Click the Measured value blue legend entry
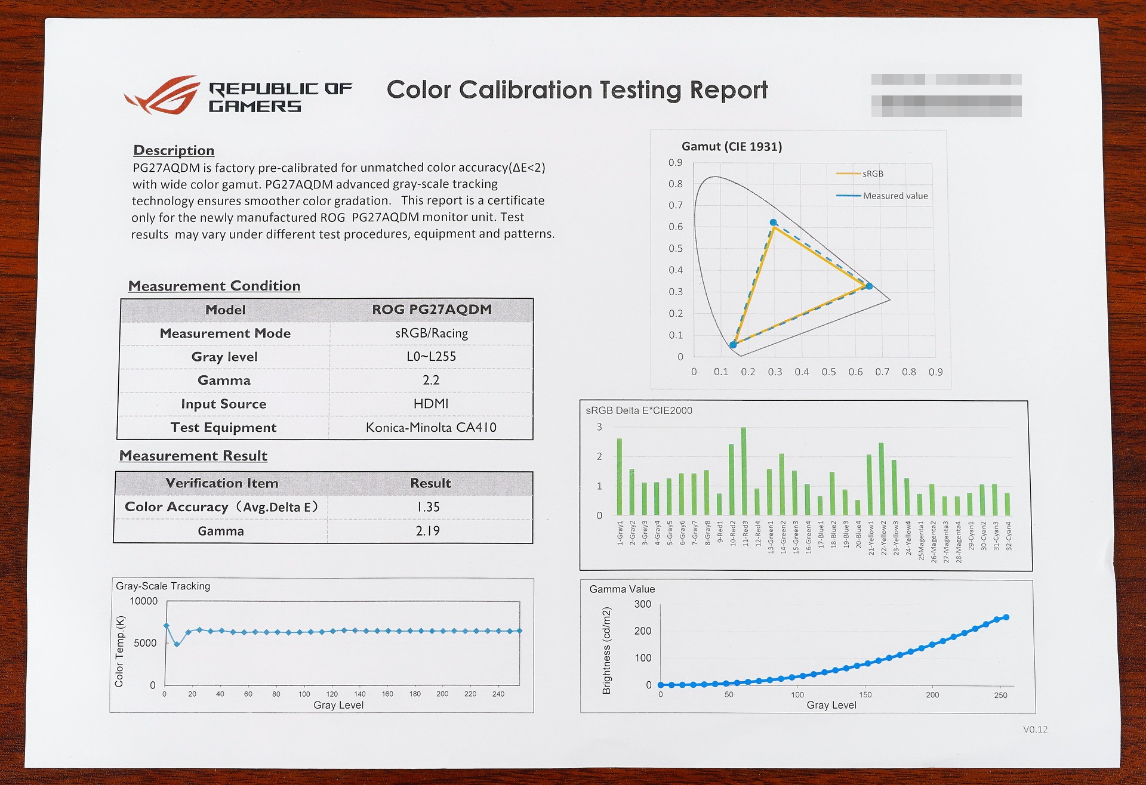The width and height of the screenshot is (1146, 785). [882, 196]
